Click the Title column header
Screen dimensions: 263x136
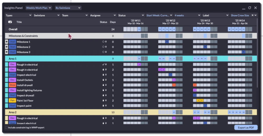point(19,22)
